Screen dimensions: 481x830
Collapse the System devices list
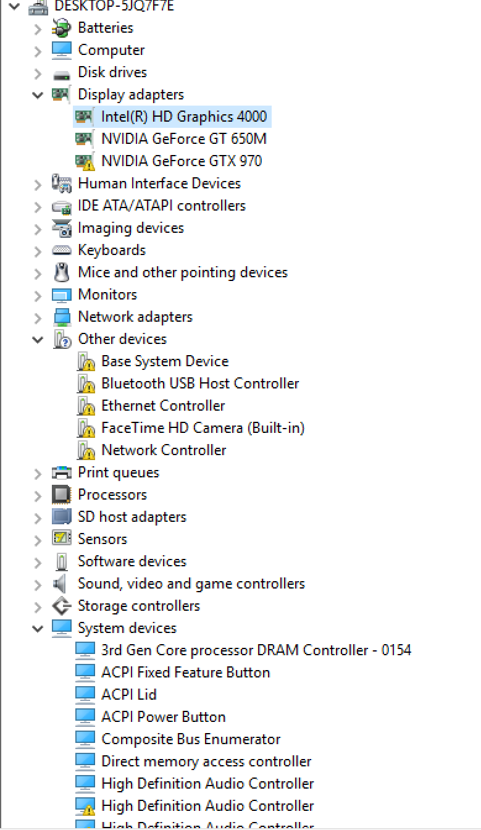[38, 628]
